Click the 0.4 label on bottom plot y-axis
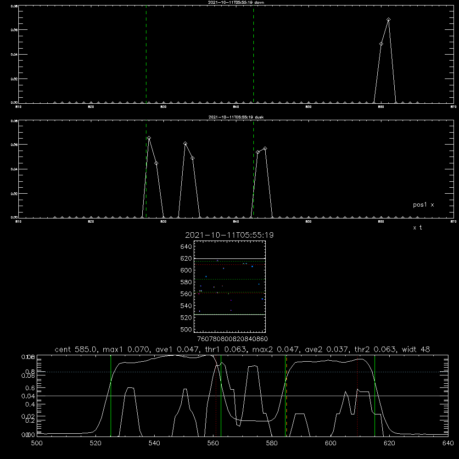Viewport: 459px width, 459px height. point(30,404)
